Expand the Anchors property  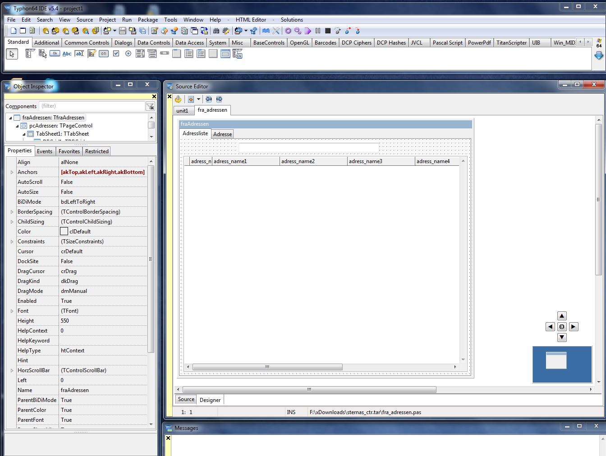pos(12,172)
